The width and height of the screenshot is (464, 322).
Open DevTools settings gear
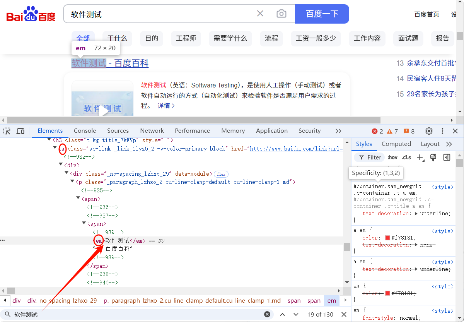[429, 131]
